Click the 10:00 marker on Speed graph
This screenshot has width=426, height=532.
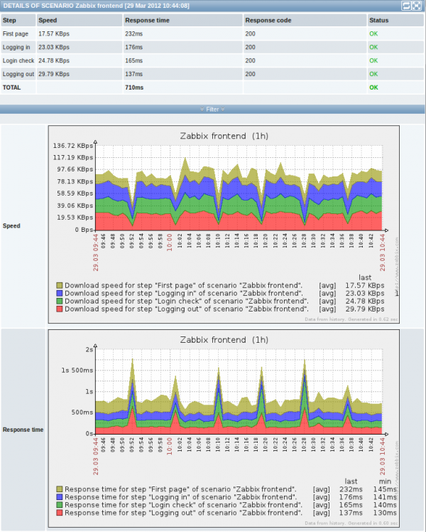pos(169,243)
